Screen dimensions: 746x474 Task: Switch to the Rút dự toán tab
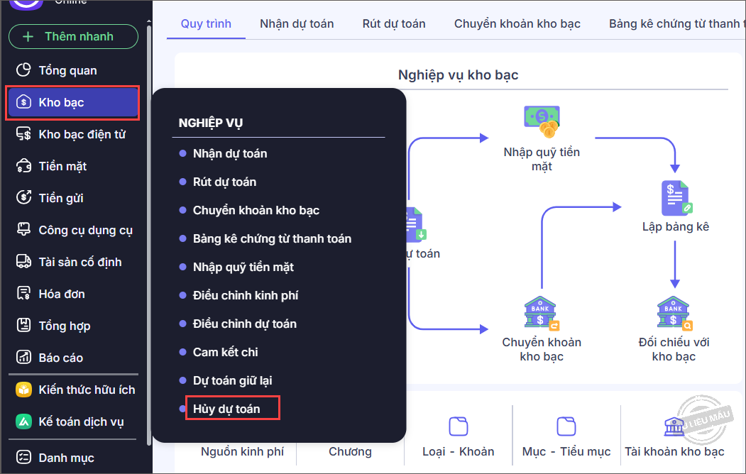(x=394, y=24)
